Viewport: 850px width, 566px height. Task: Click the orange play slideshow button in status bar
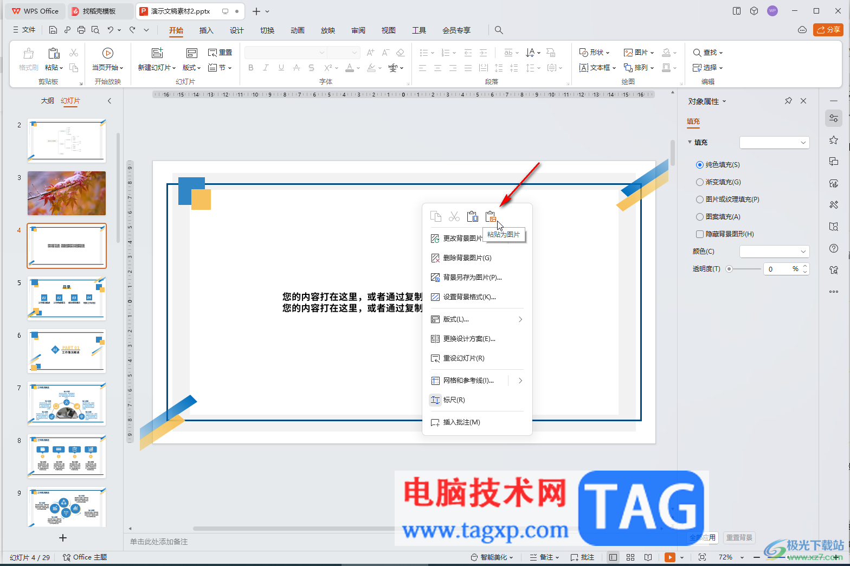[670, 557]
